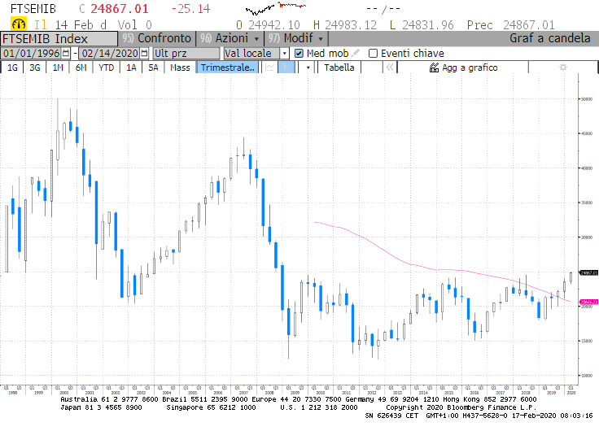Click the Vol 0 text
Viewport: 599px width, 431px height.
point(135,25)
